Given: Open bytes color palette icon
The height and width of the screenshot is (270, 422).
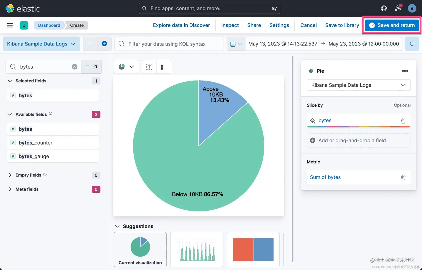Looking at the screenshot, I should coord(313,120).
